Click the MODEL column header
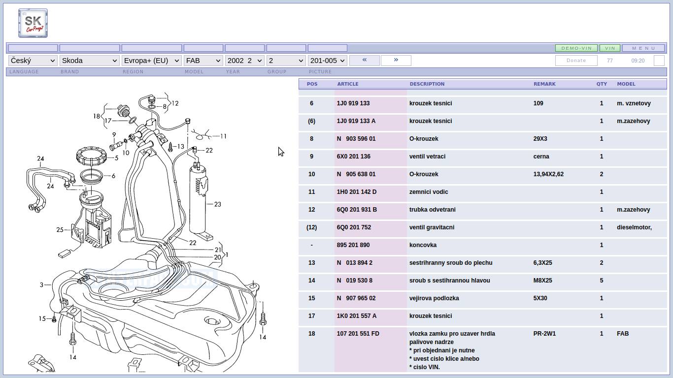673x378 pixels. 626,84
